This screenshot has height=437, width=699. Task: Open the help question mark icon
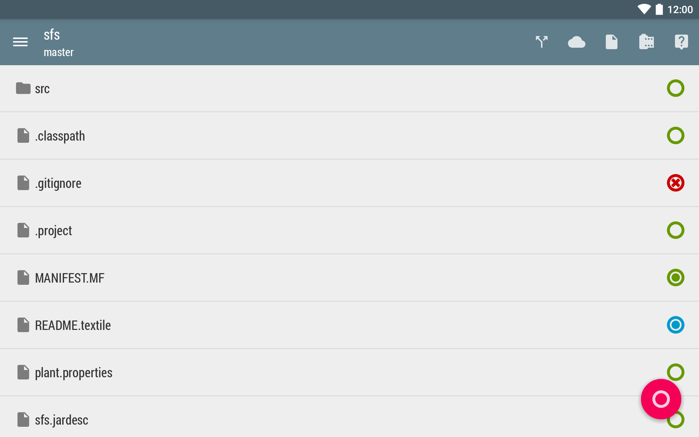coord(681,42)
